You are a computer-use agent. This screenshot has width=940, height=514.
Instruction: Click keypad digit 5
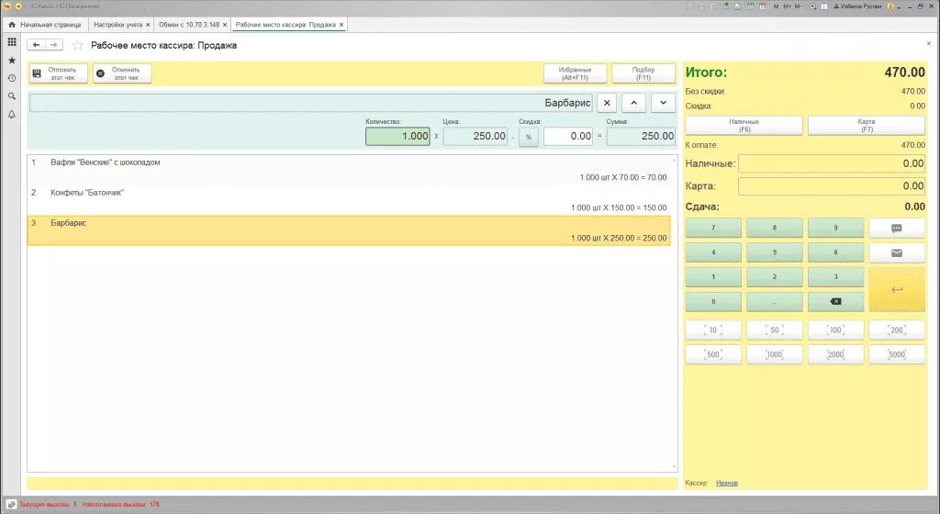775,252
